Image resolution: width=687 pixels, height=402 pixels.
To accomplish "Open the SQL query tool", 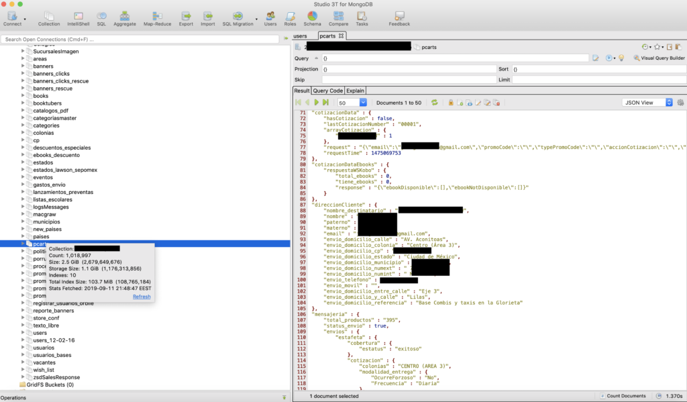I will tap(101, 19).
